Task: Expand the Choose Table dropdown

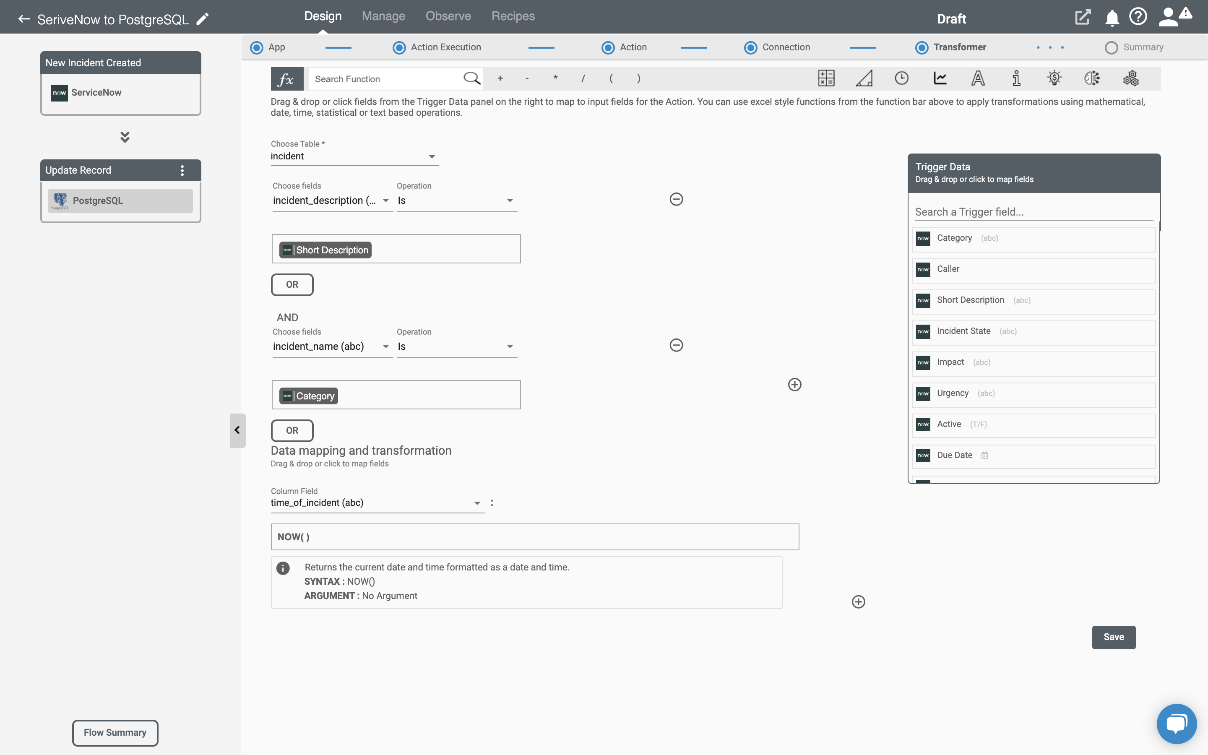Action: [x=432, y=156]
